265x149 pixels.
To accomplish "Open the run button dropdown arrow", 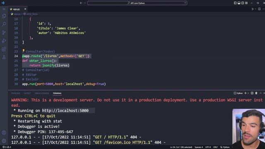I will coord(255,9).
